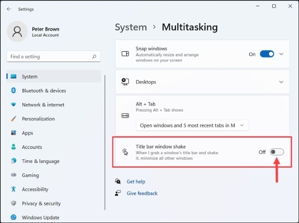
Task: Click the Bluetooth & devices icon
Action: point(13,91)
